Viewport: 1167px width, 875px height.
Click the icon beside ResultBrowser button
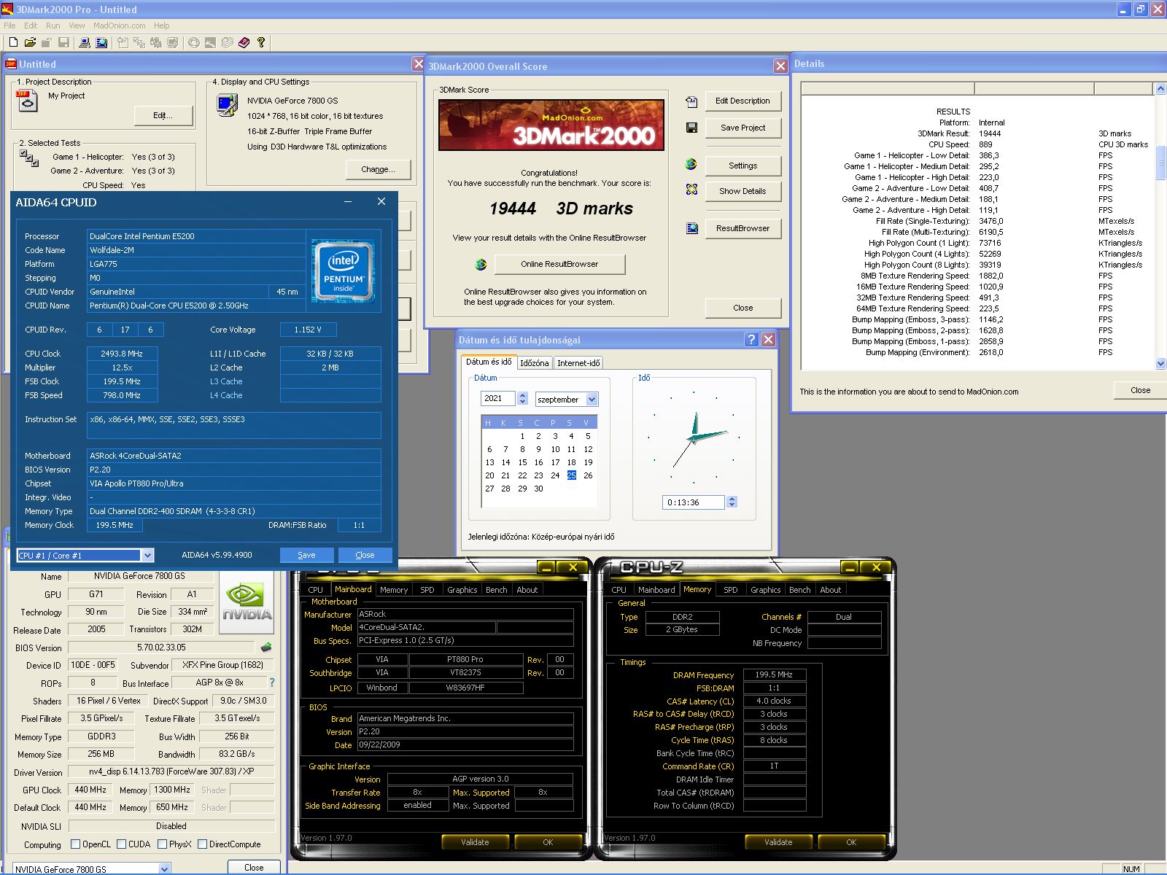pyautogui.click(x=691, y=228)
